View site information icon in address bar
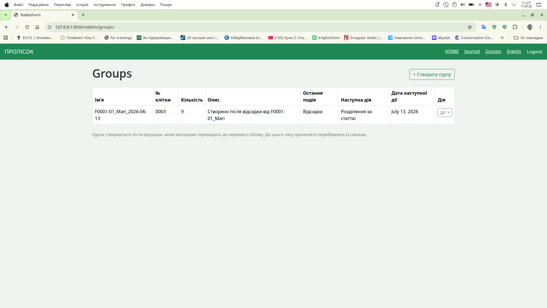This screenshot has height=308, width=547. pyautogui.click(x=50, y=27)
